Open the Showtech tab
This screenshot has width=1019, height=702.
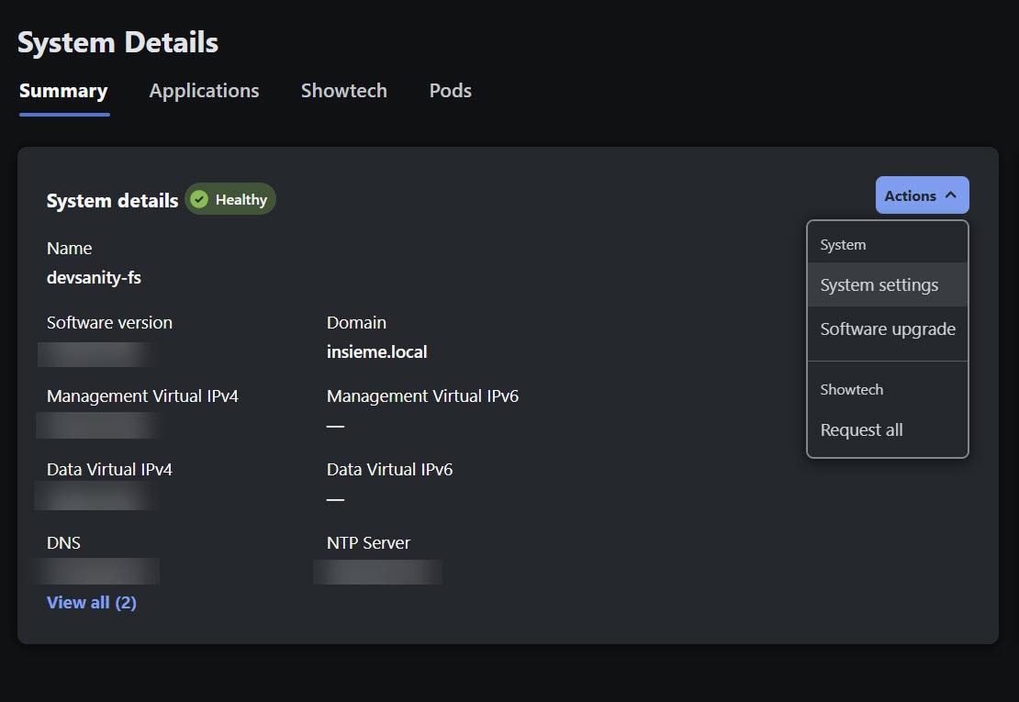tap(343, 91)
